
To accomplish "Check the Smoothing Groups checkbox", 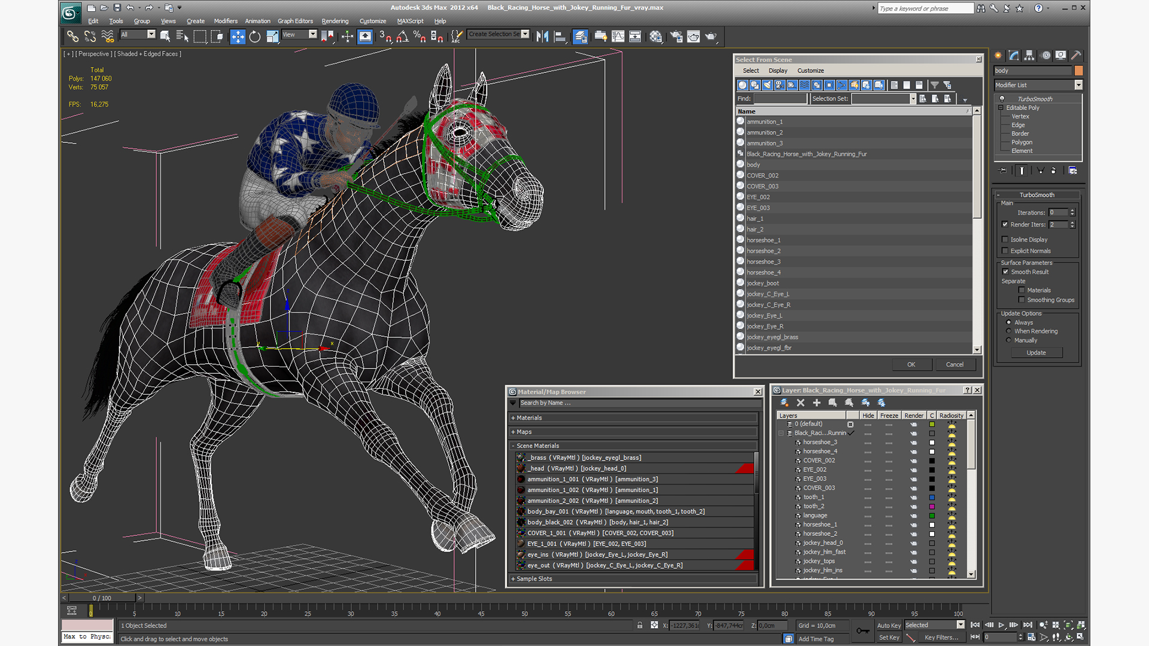I will click(1022, 300).
